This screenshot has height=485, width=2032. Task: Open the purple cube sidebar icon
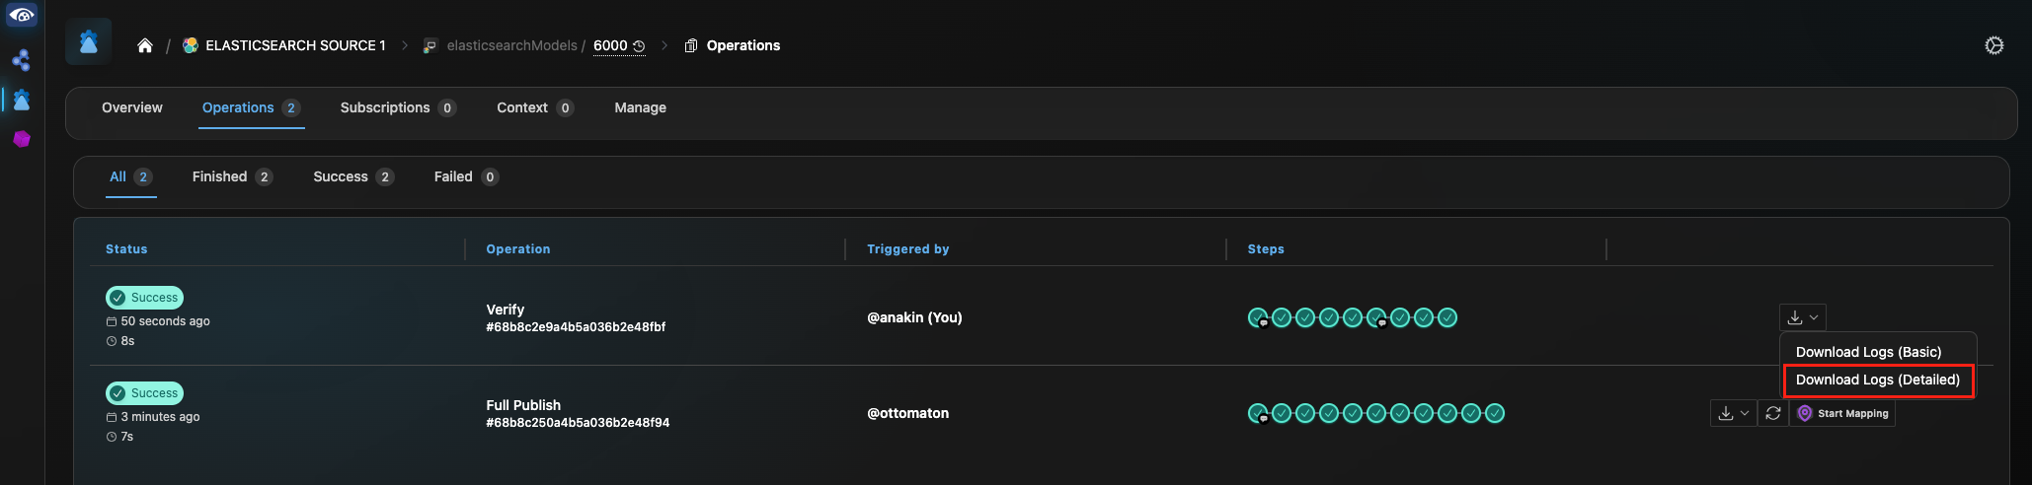[21, 139]
